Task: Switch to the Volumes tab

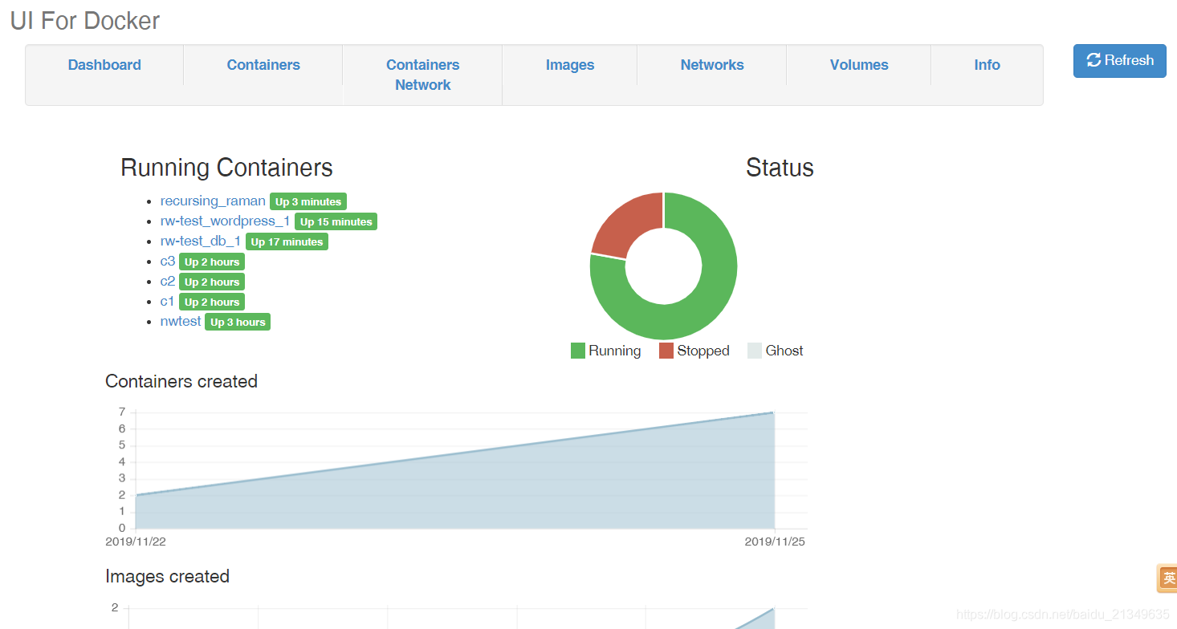Action: pyautogui.click(x=859, y=65)
